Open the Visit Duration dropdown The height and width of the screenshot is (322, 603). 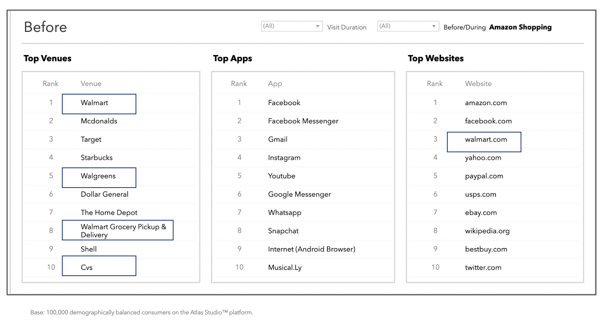pyautogui.click(x=288, y=26)
